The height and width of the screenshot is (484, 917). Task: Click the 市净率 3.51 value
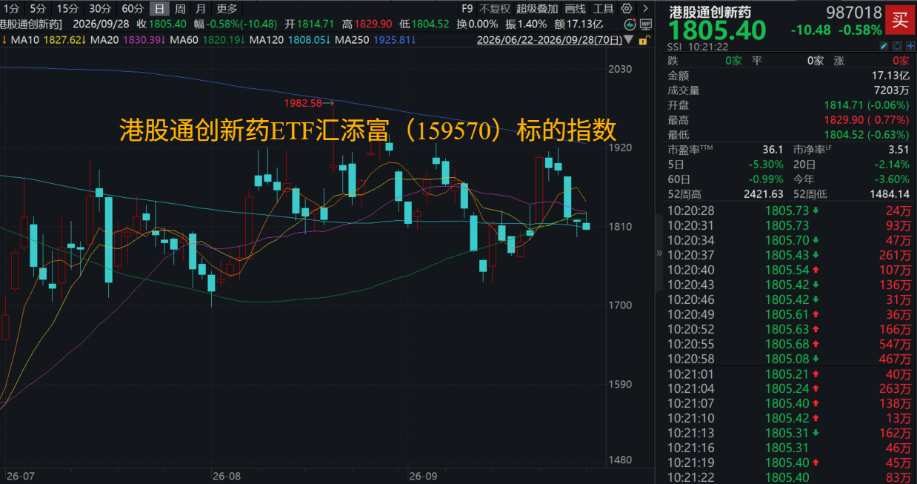(897, 150)
